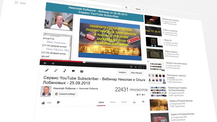Click thumbnail of Обзор ЛК video
The image size is (217, 122).
(154, 42)
